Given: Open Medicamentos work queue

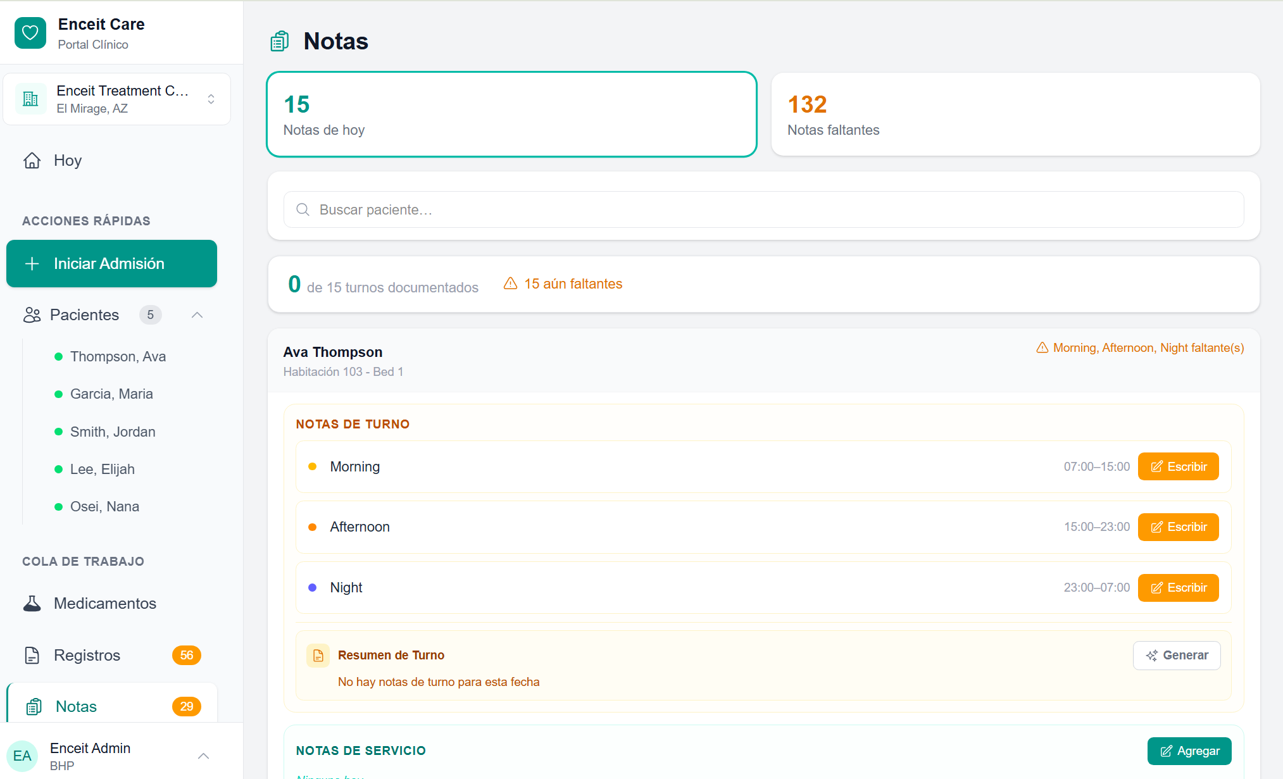Looking at the screenshot, I should 105,604.
